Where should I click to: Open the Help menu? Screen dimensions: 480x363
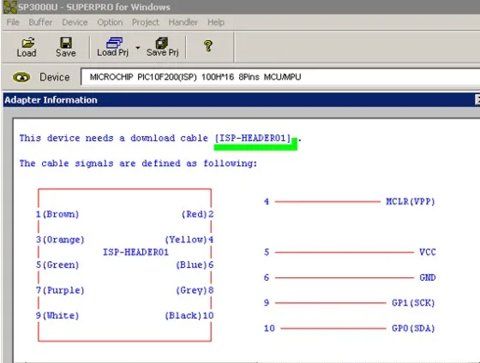click(216, 22)
